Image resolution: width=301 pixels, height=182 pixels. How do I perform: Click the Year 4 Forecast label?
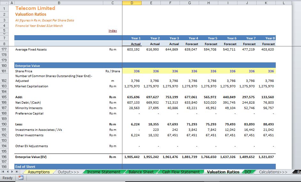192,44
